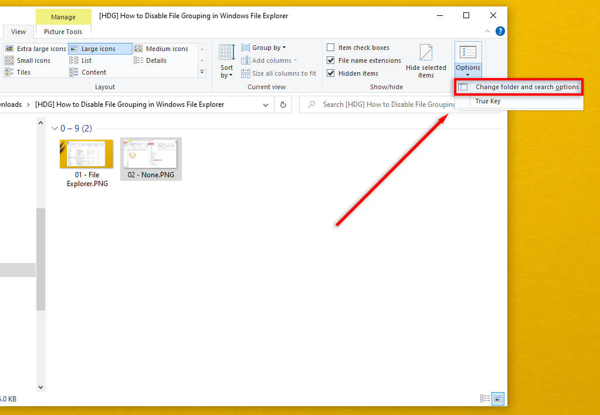Select Extra large icons layout
The width and height of the screenshot is (600, 415).
point(36,49)
